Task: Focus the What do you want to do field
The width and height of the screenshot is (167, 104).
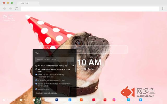Action: click(55, 60)
